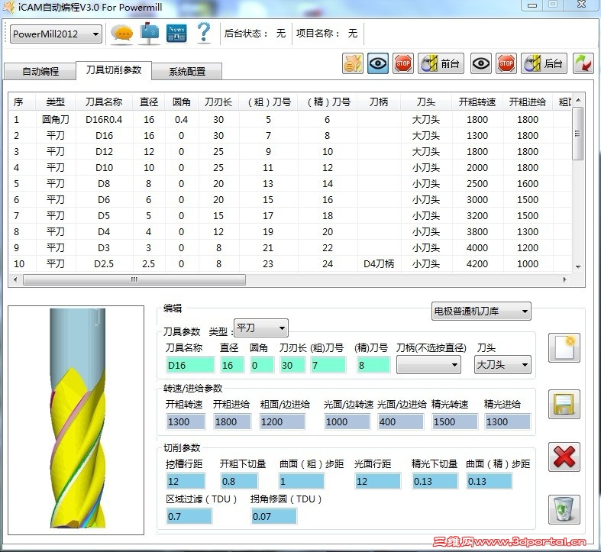Click the STOP icon before 后台
This screenshot has height=552, width=601.
tap(506, 63)
